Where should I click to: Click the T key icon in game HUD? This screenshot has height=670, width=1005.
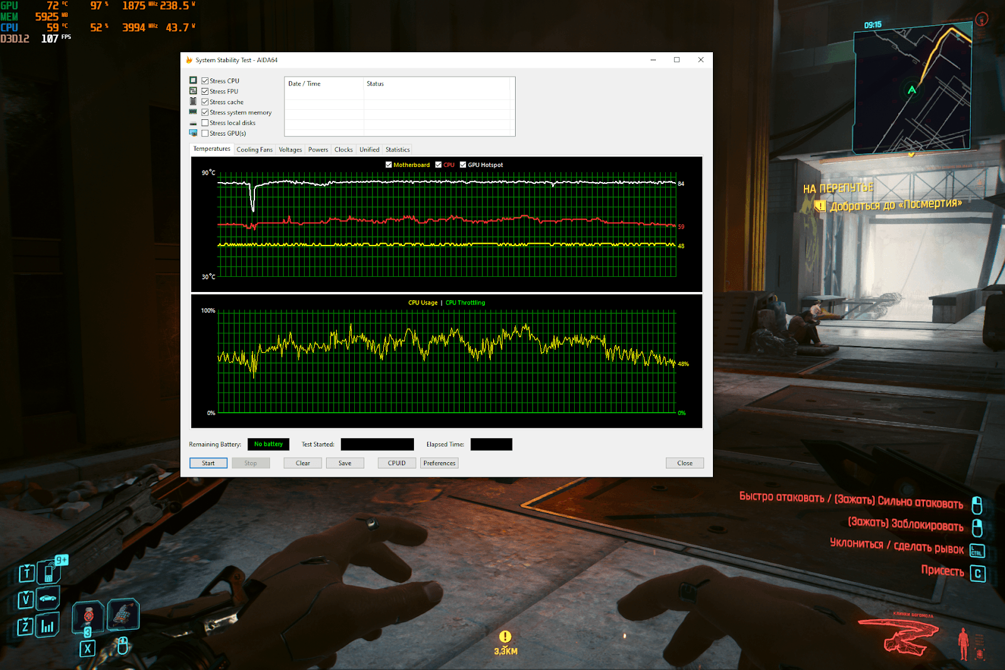point(26,573)
